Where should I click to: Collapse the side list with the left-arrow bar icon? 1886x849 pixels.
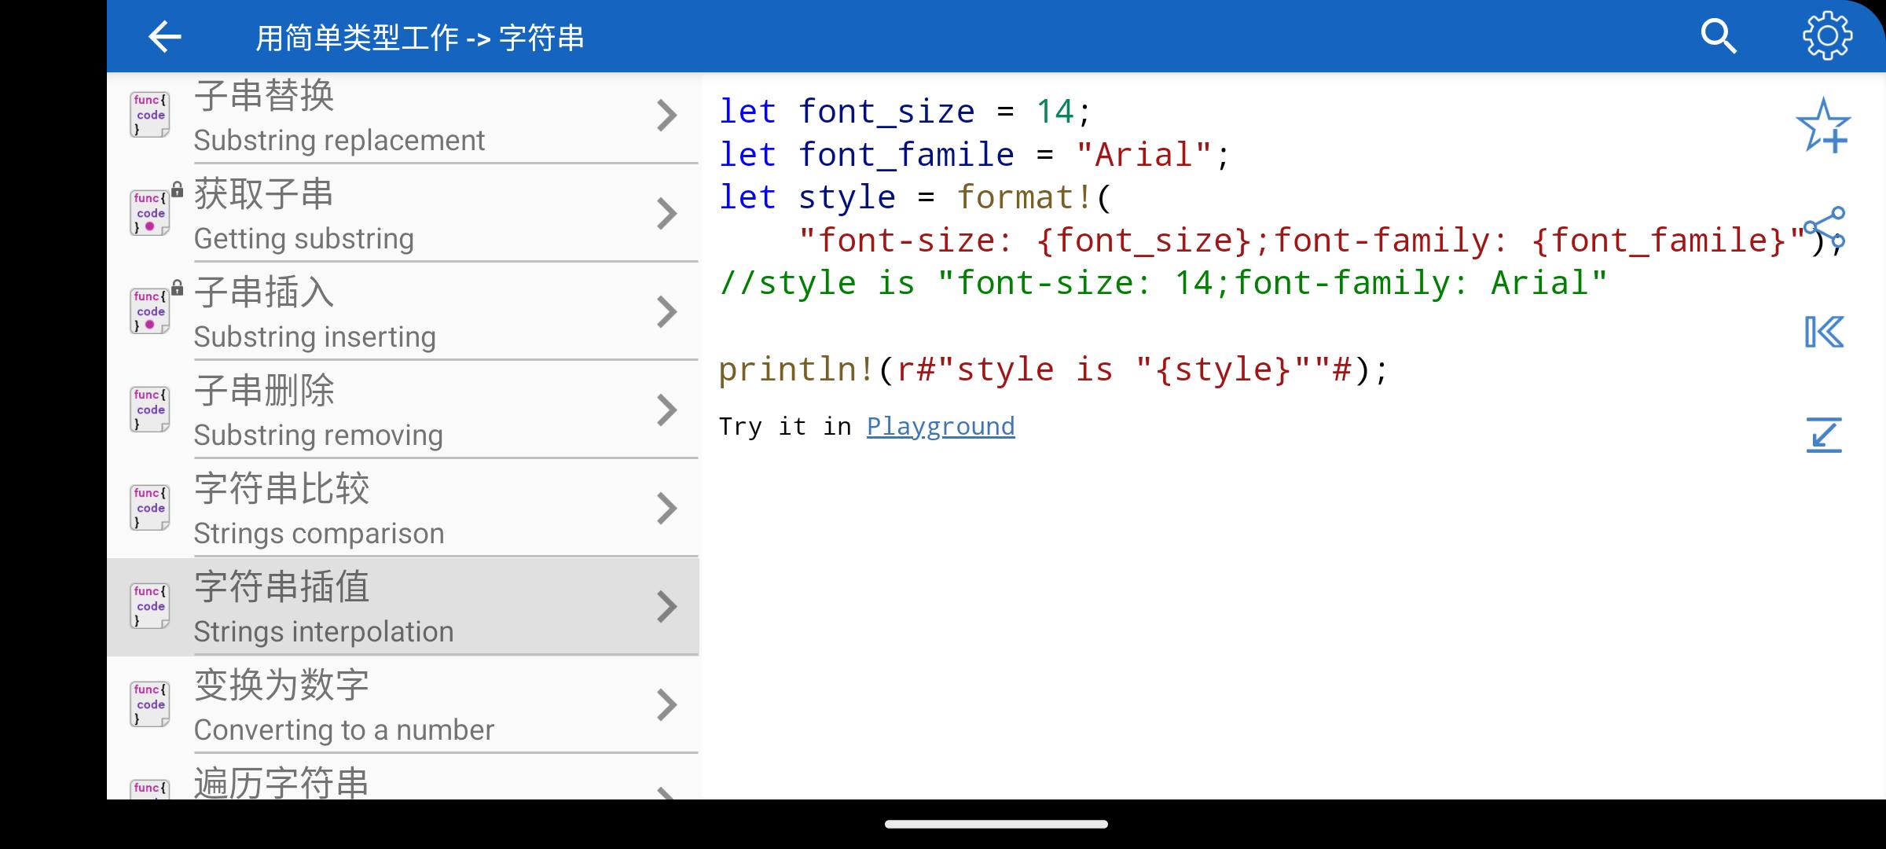pos(1823,332)
